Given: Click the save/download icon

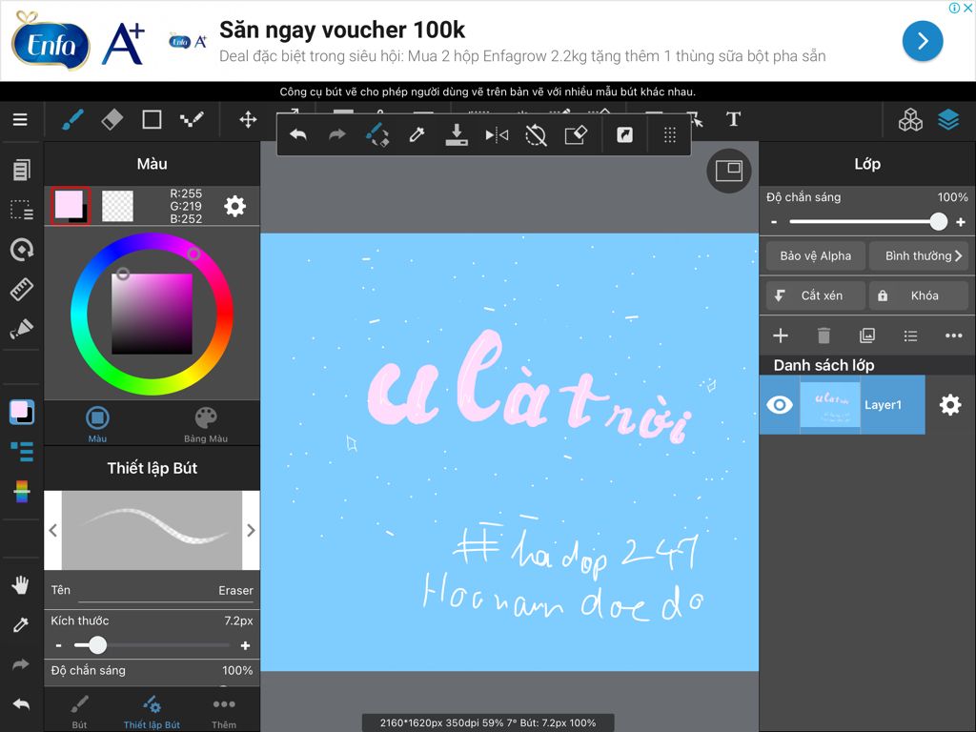Looking at the screenshot, I should click(x=457, y=134).
